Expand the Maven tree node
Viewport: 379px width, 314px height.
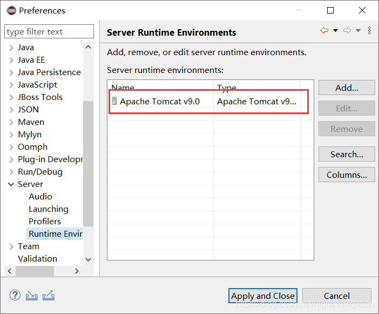pos(11,122)
